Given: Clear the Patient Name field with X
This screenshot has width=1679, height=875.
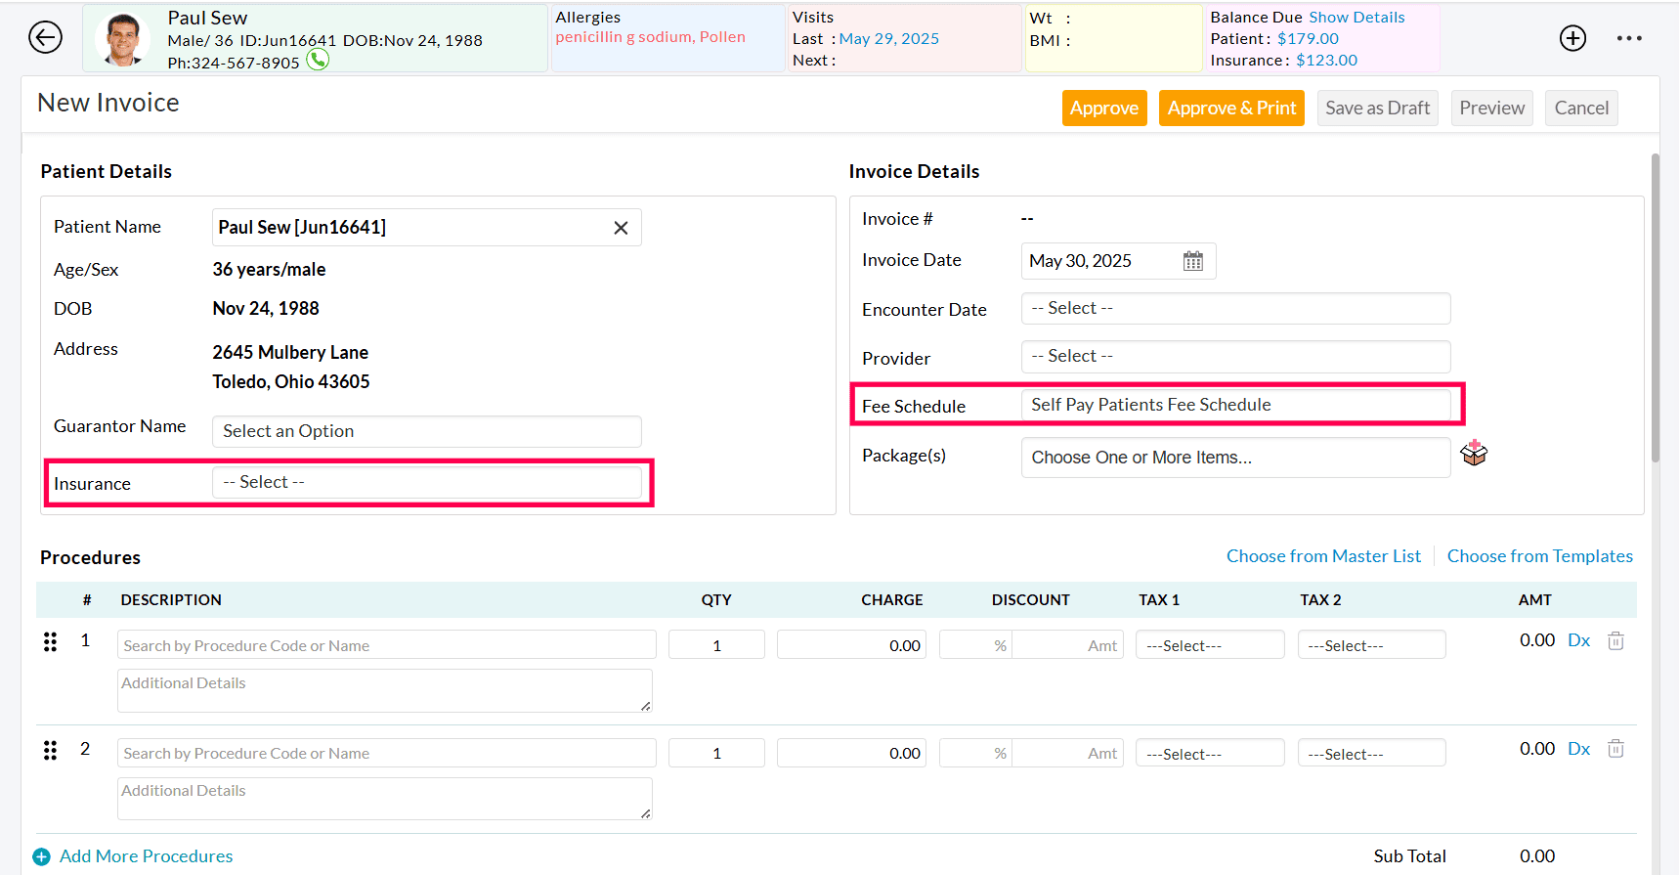Looking at the screenshot, I should click(x=621, y=228).
